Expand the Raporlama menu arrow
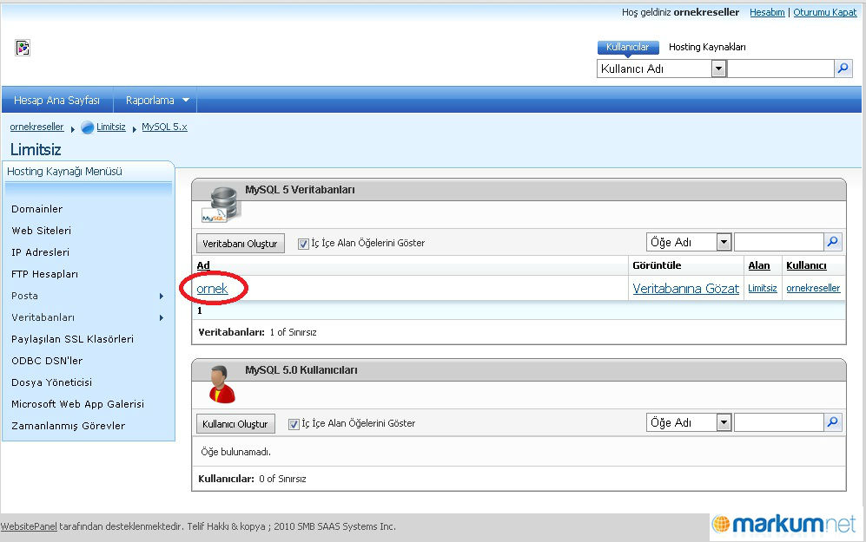 pyautogui.click(x=186, y=101)
